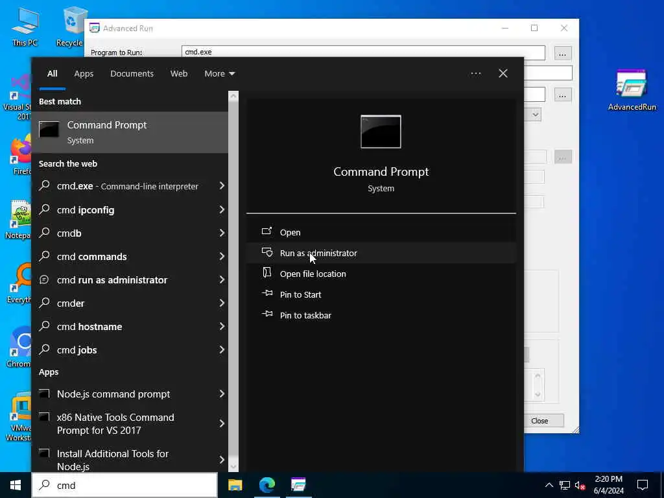Expand the cmd commands suggestion arrow

(222, 255)
